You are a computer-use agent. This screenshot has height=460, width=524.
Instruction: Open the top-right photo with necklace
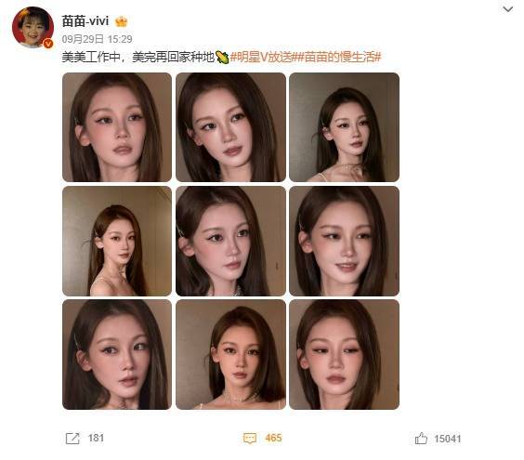(x=344, y=127)
